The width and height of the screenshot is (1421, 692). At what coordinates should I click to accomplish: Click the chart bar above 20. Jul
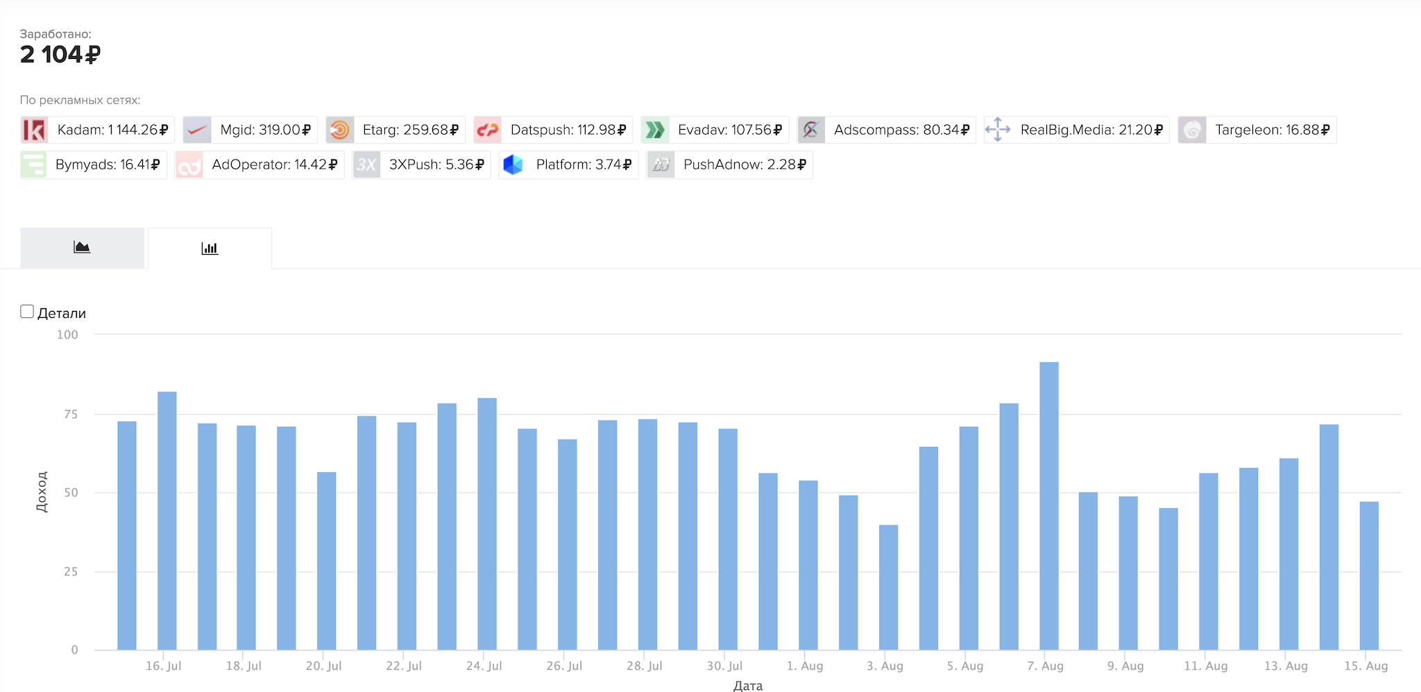(x=327, y=562)
